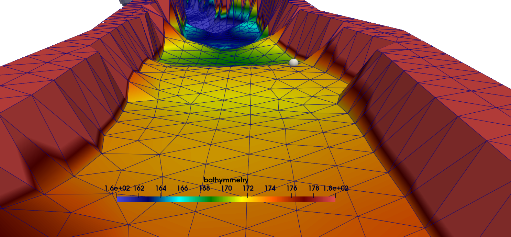This screenshot has width=511, height=237.
Task: Click the 164 tick label on legend
Action: tap(160, 188)
